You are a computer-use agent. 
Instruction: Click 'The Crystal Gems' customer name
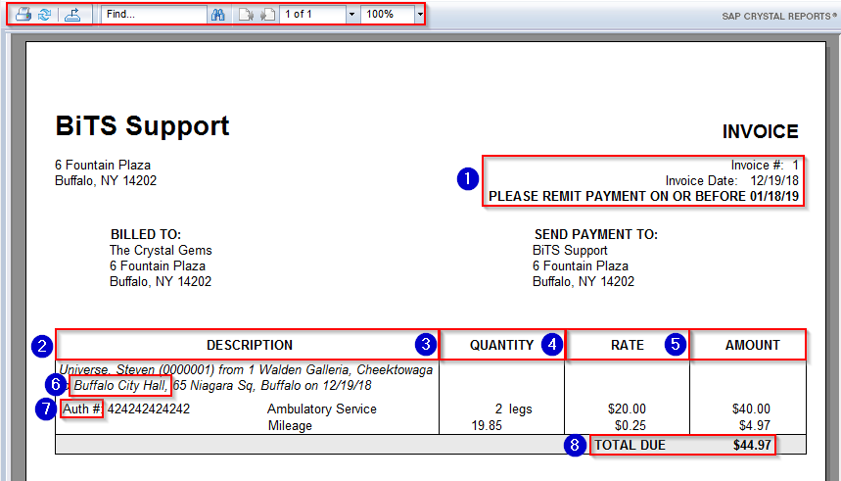click(161, 250)
